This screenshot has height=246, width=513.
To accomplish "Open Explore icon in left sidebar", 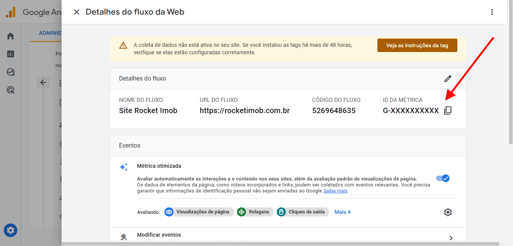I will point(11,72).
